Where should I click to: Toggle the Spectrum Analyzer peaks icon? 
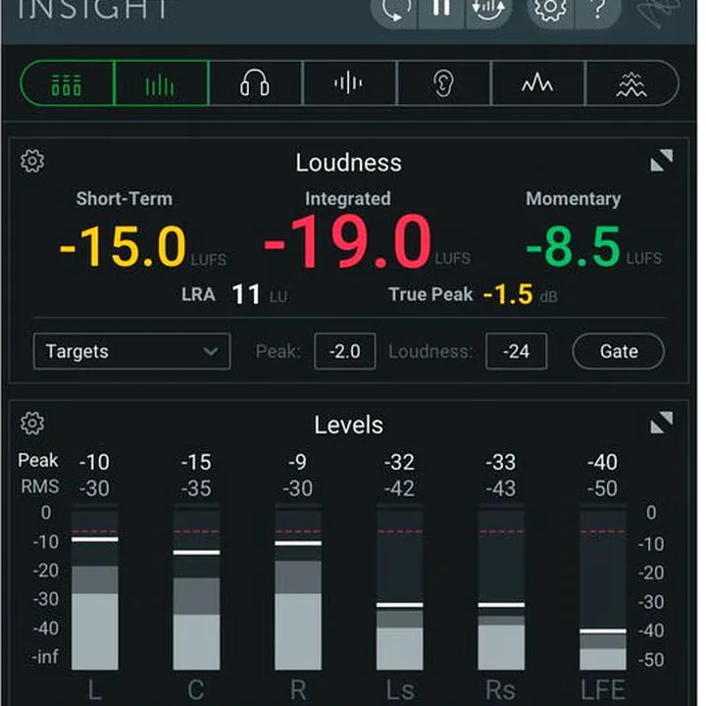(537, 83)
